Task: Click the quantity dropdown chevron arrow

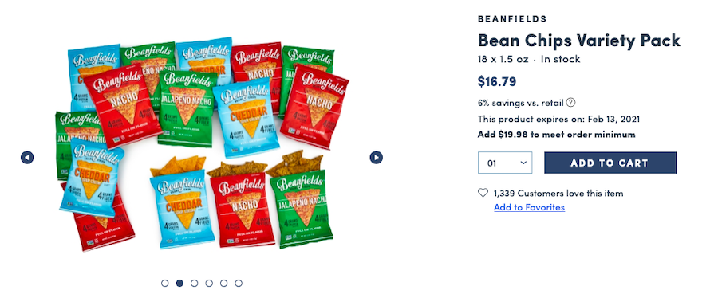Action: click(x=523, y=163)
